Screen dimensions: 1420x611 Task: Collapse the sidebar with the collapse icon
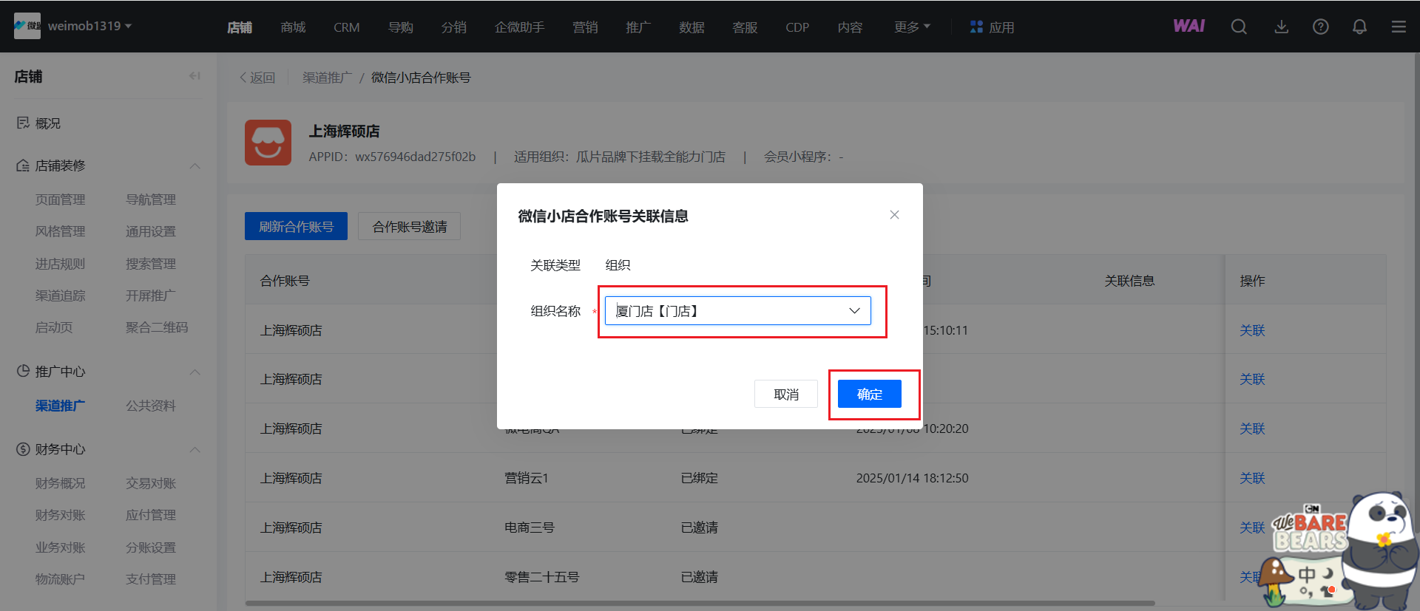coord(195,76)
